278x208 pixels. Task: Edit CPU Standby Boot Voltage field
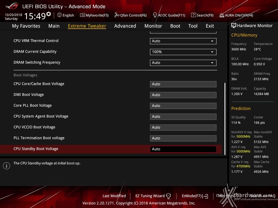[x=183, y=149]
